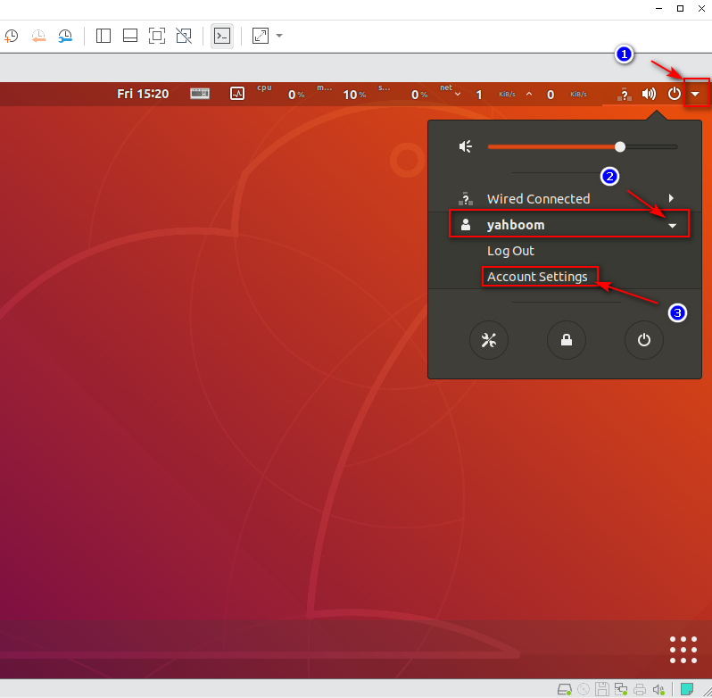Mute sound via menu speaker icon
This screenshot has height=698, width=712.
pyautogui.click(x=466, y=146)
